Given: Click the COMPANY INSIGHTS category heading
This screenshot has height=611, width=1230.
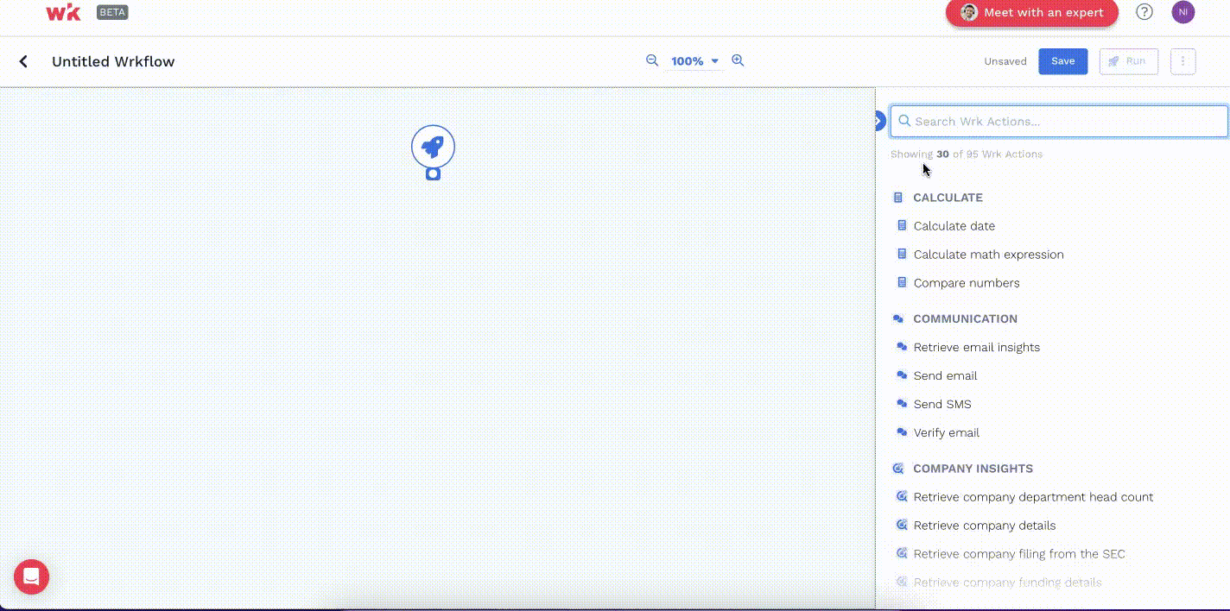Looking at the screenshot, I should point(973,469).
